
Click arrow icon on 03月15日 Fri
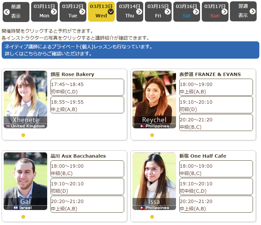[168, 12]
